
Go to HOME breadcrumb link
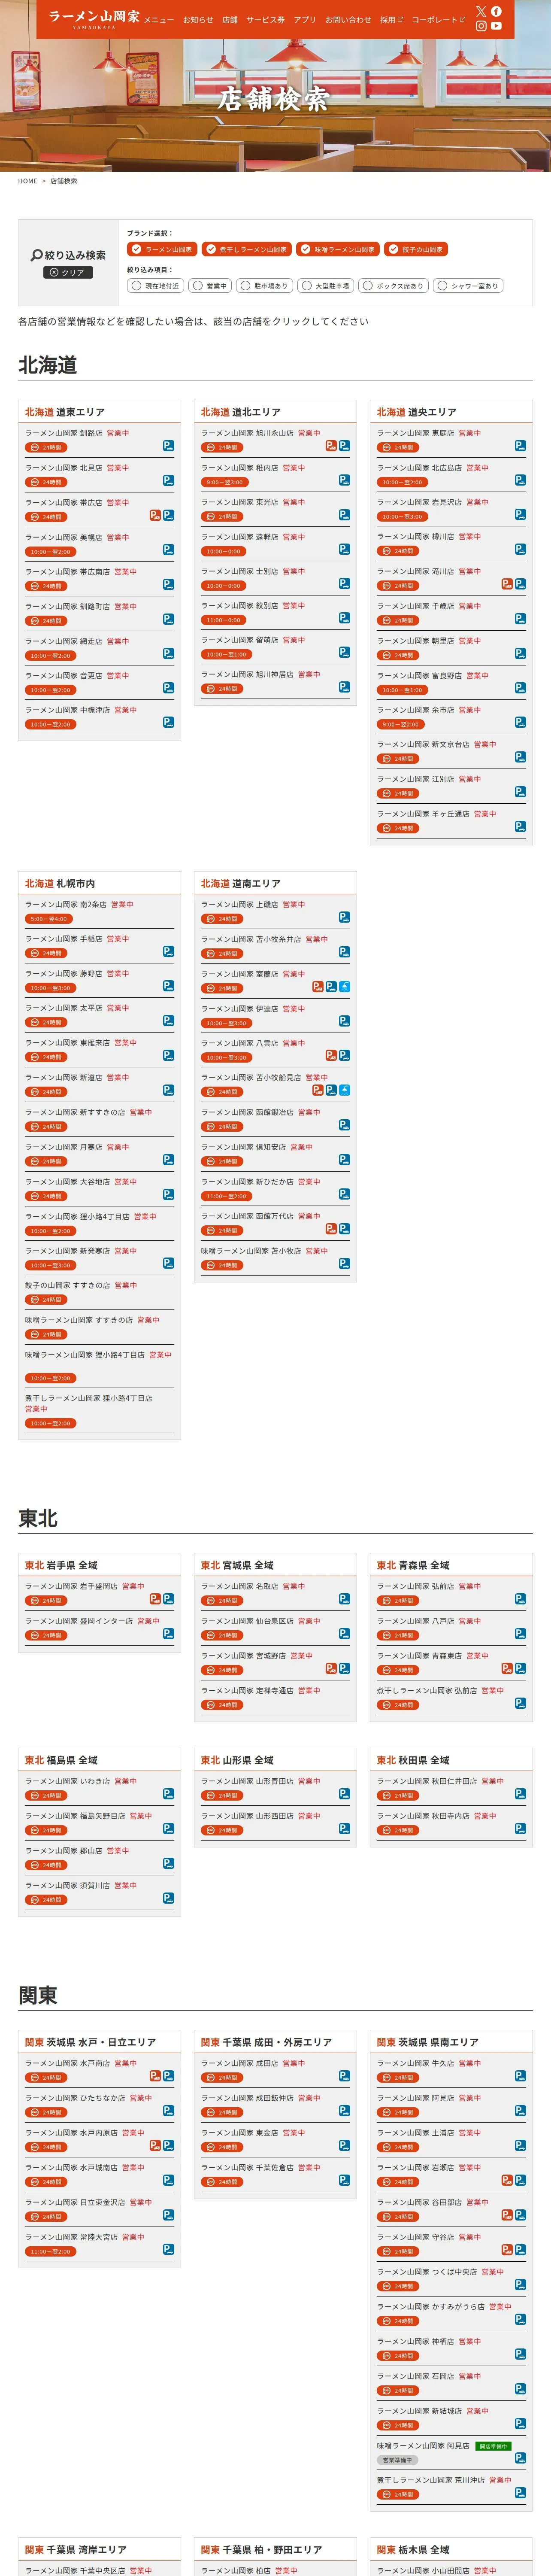(x=28, y=181)
